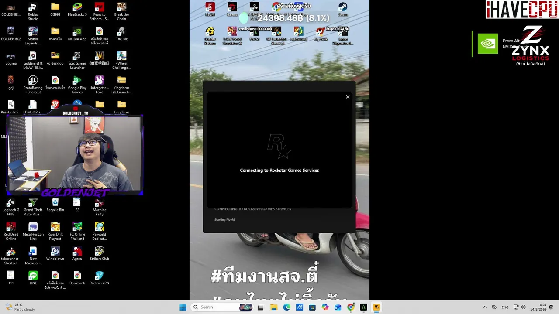Open the 4Wheel Challenge shortcut
Image resolution: width=559 pixels, height=314 pixels.
click(x=121, y=61)
